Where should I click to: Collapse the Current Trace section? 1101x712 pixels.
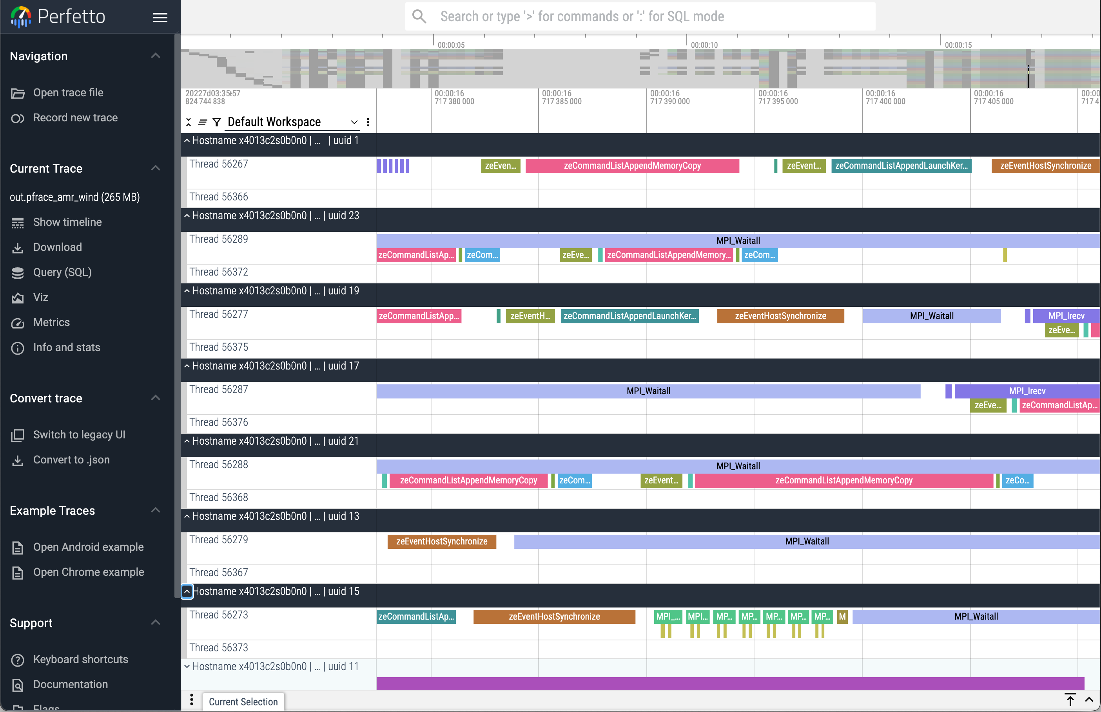[x=156, y=168]
